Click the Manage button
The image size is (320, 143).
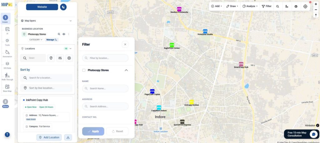pos(52,40)
